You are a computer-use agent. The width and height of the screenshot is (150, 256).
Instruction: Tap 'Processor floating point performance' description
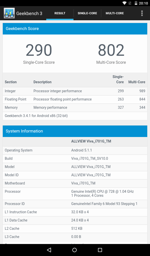pos(62,99)
